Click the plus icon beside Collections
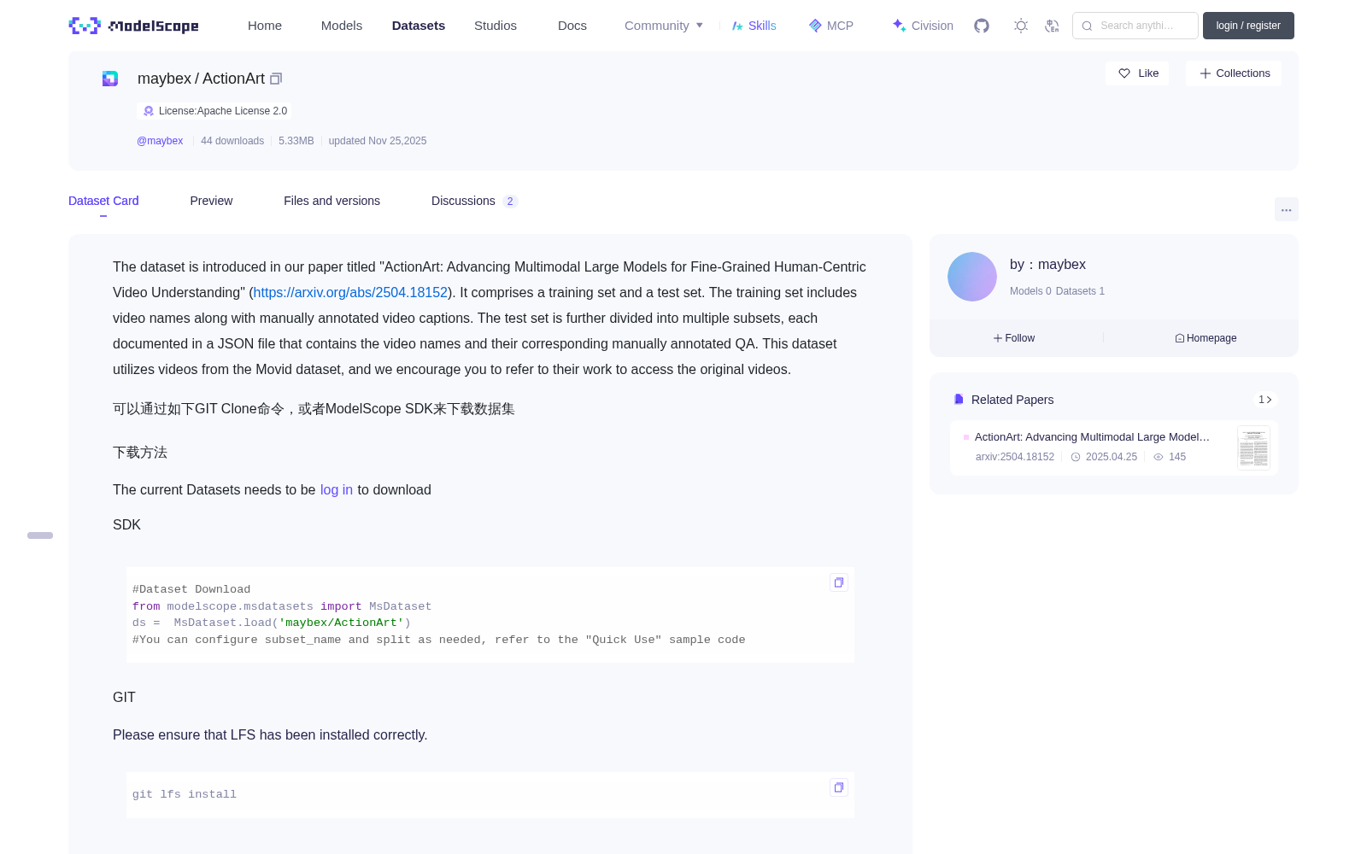The height and width of the screenshot is (854, 1367). tap(1206, 73)
